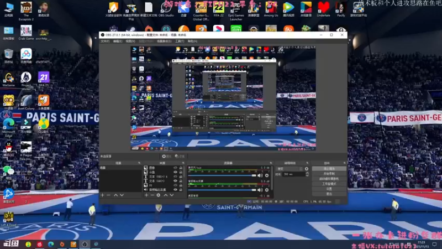
Task: Click the 退出 exit button in controls
Action: (x=329, y=194)
